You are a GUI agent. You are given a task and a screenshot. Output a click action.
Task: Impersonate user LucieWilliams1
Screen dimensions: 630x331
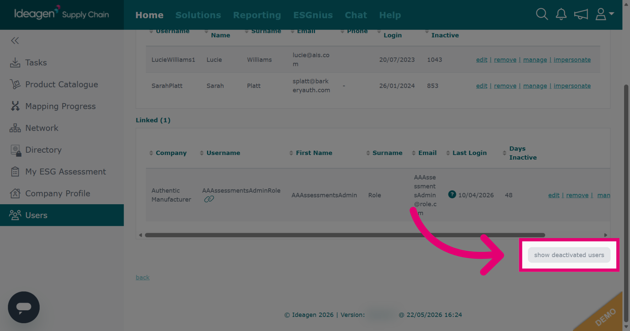[572, 60]
